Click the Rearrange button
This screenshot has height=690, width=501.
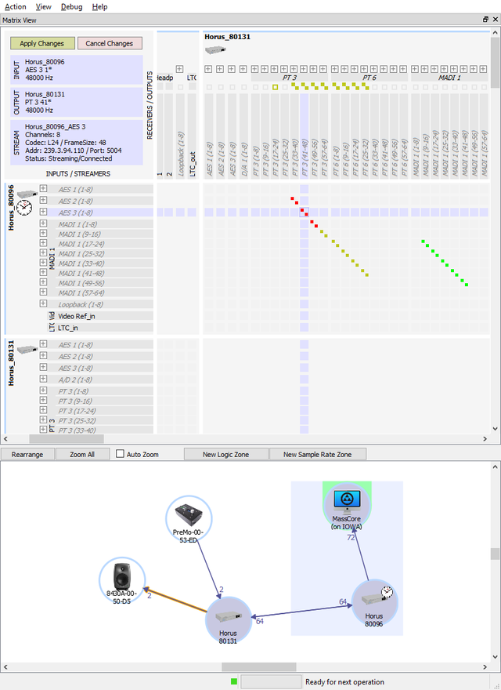pyautogui.click(x=27, y=454)
